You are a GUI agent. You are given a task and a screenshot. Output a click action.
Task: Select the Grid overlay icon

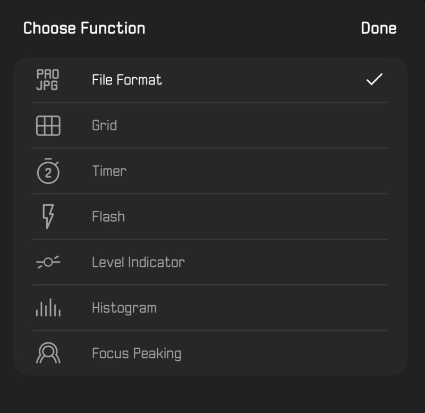click(x=48, y=125)
